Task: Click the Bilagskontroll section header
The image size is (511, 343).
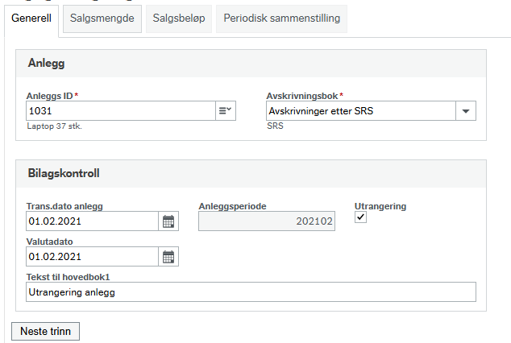Action: coord(251,173)
